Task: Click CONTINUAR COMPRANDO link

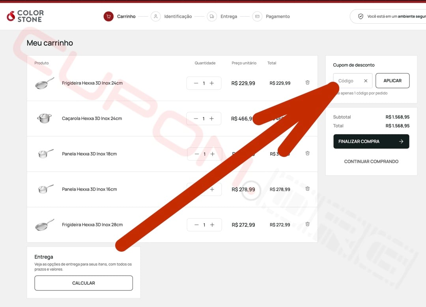Action: (x=371, y=161)
